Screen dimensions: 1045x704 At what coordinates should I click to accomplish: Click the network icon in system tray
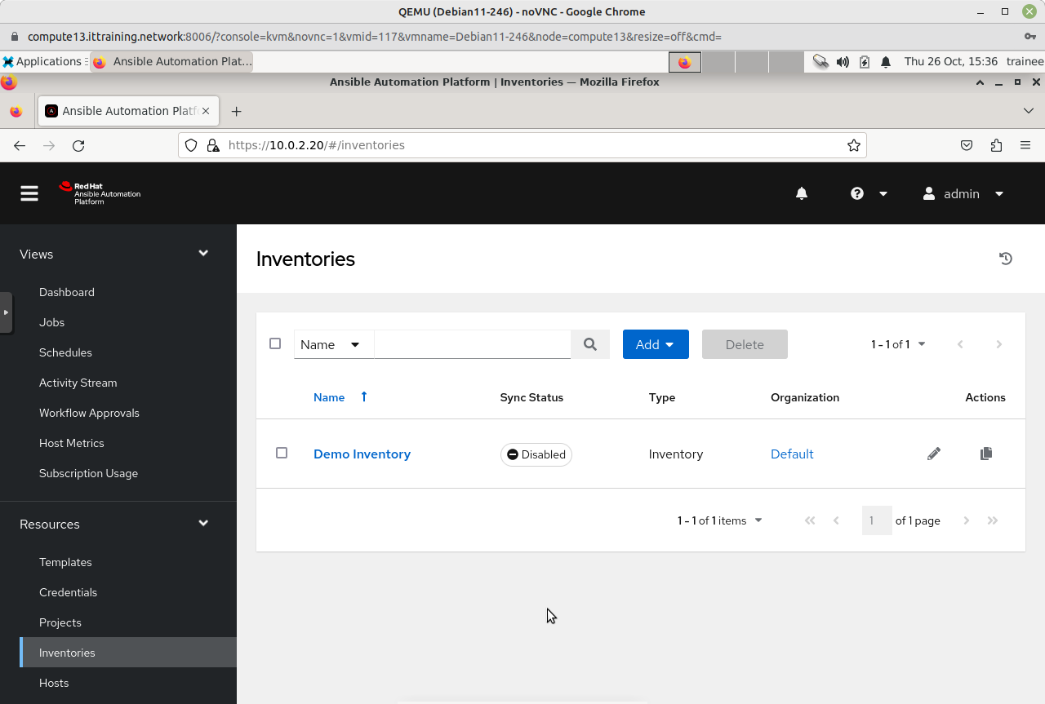820,61
